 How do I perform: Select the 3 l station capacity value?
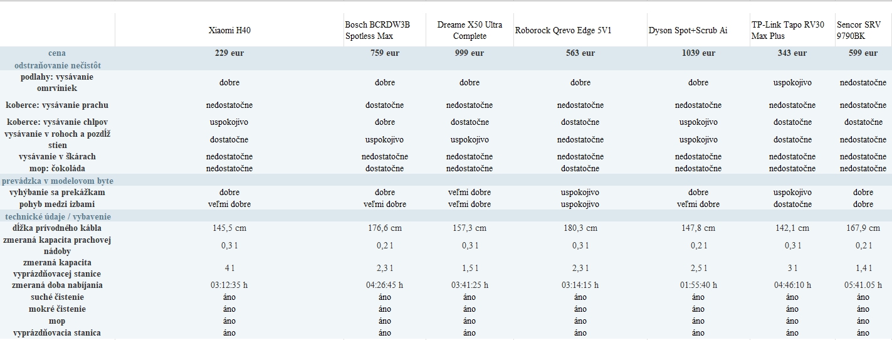click(792, 268)
